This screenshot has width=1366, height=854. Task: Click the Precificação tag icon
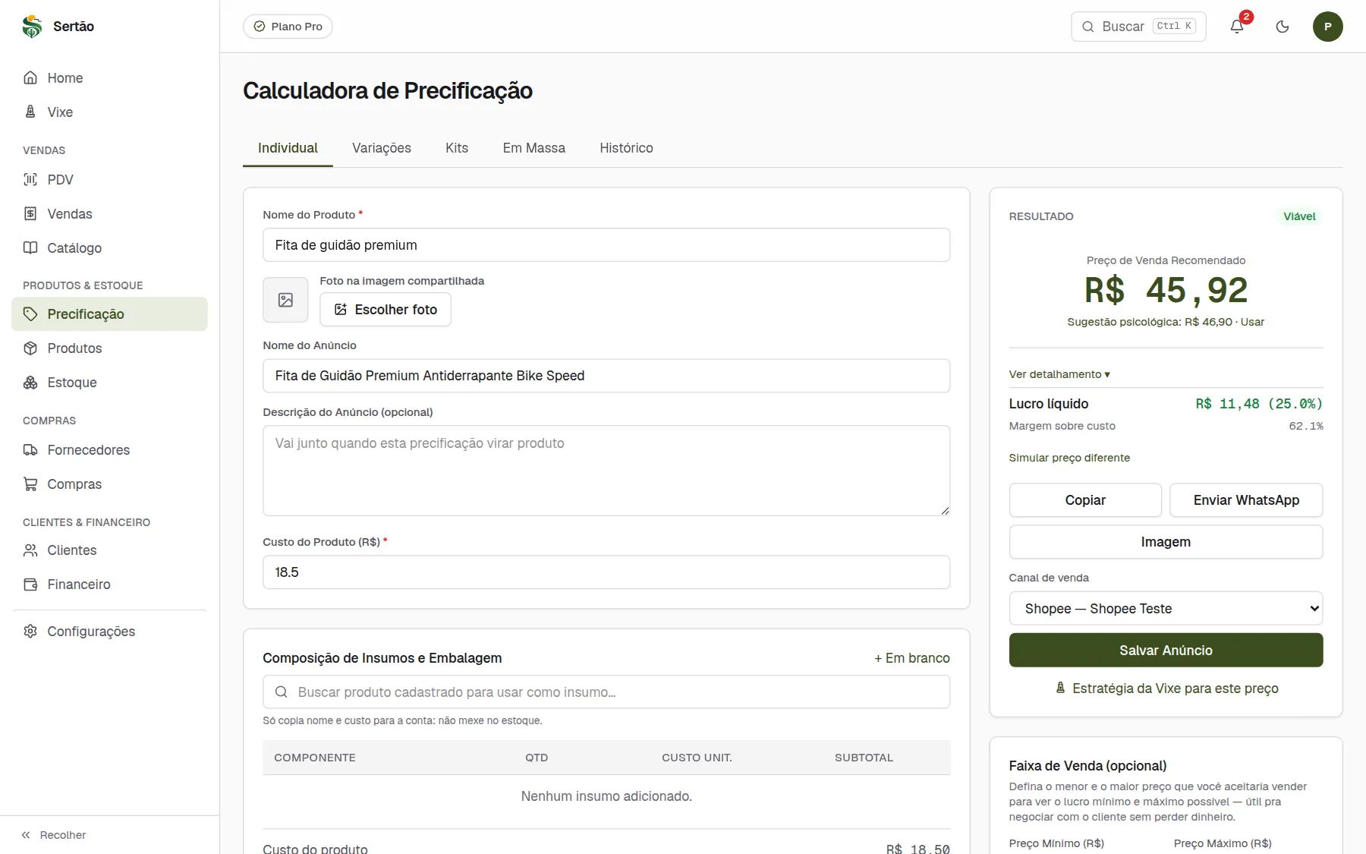click(30, 314)
